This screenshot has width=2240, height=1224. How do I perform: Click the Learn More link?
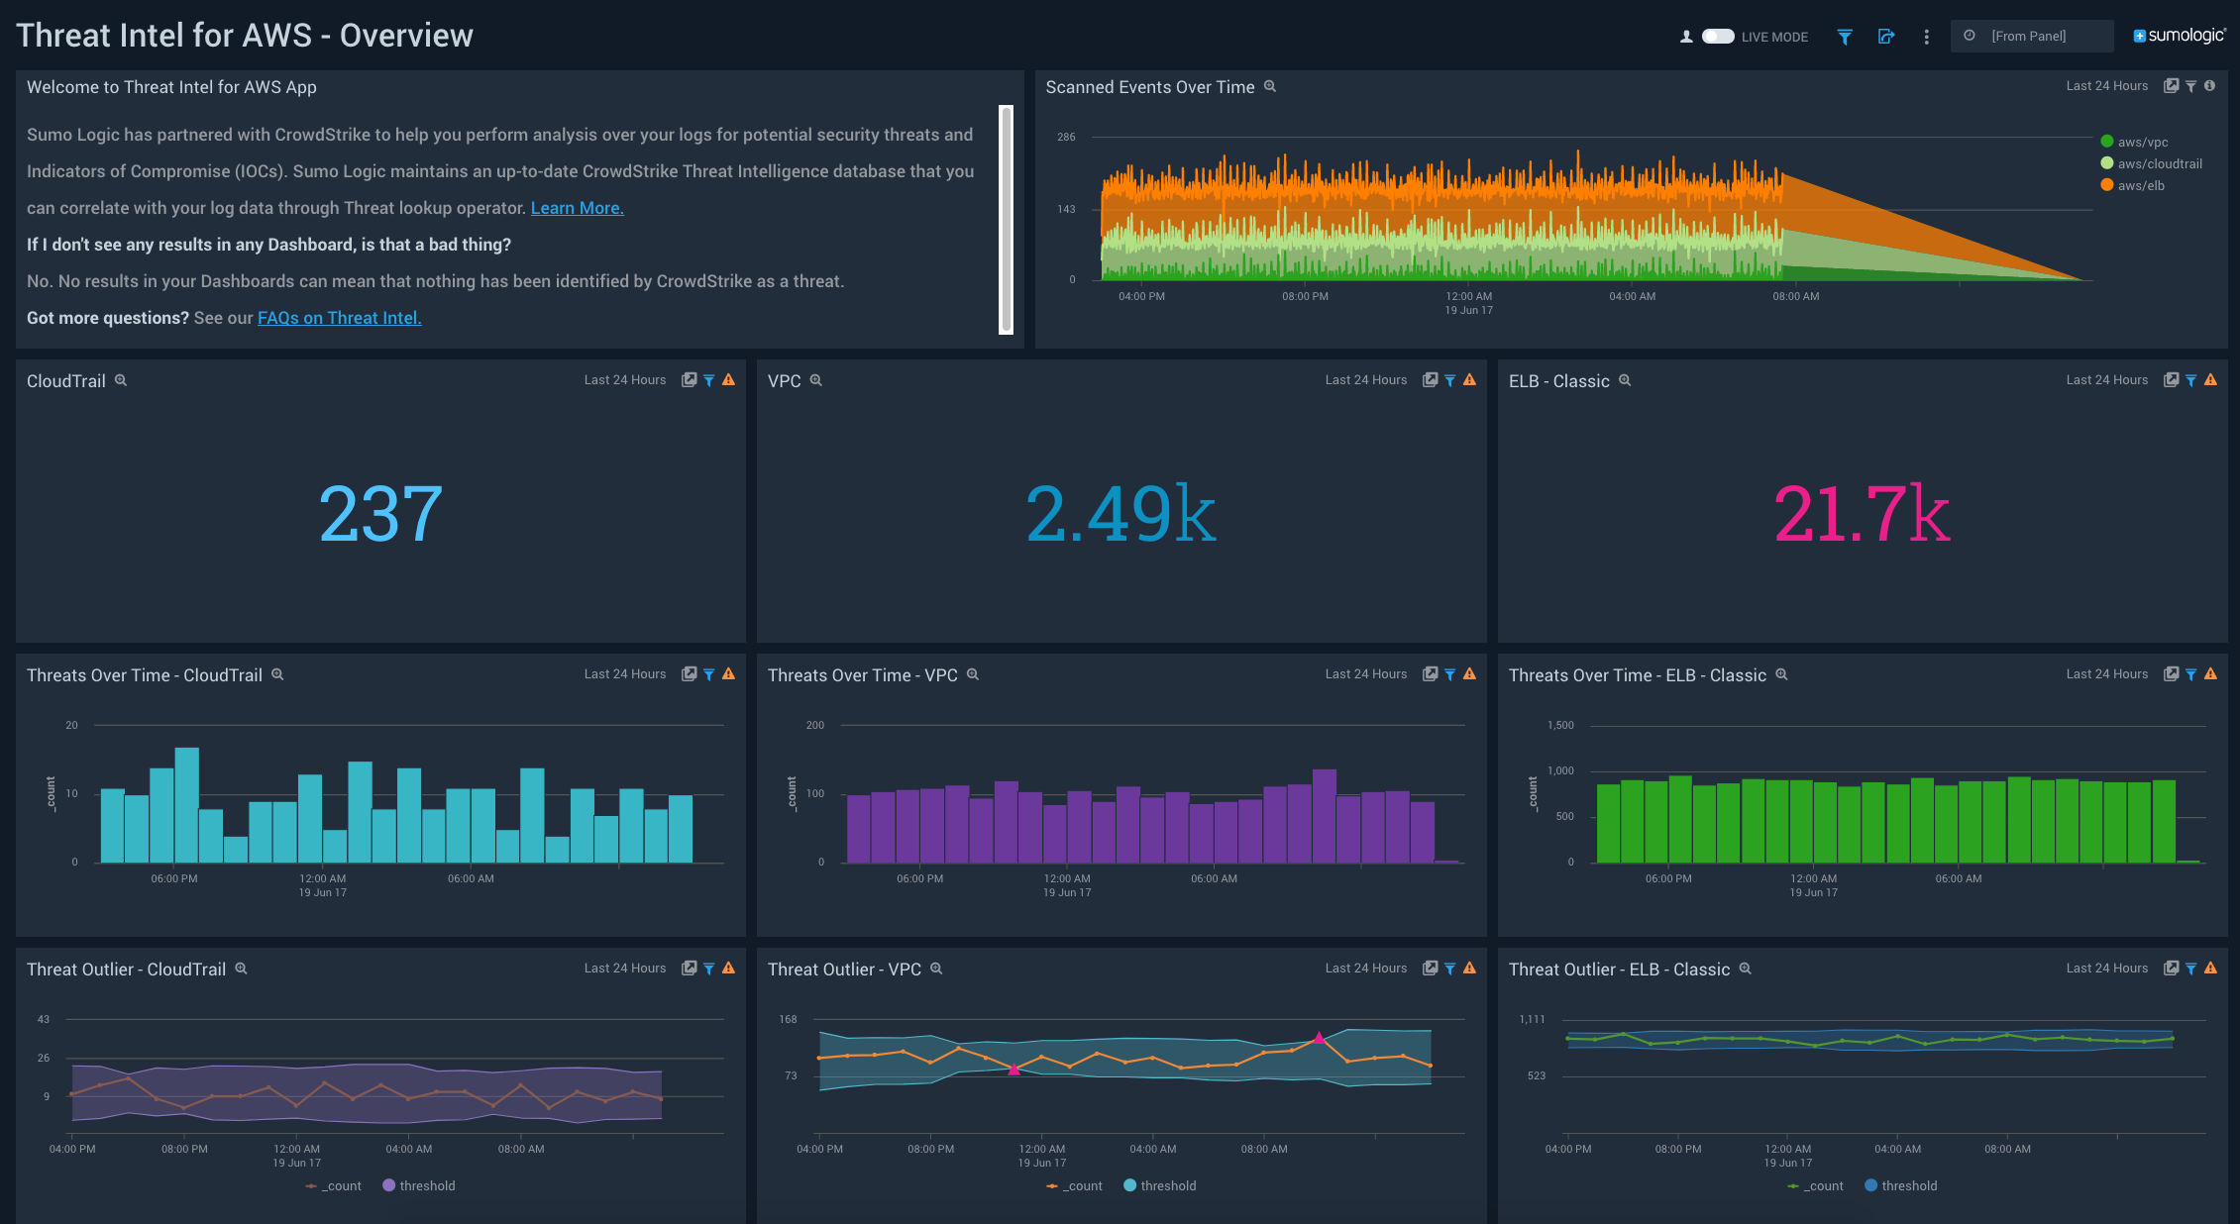coord(577,208)
